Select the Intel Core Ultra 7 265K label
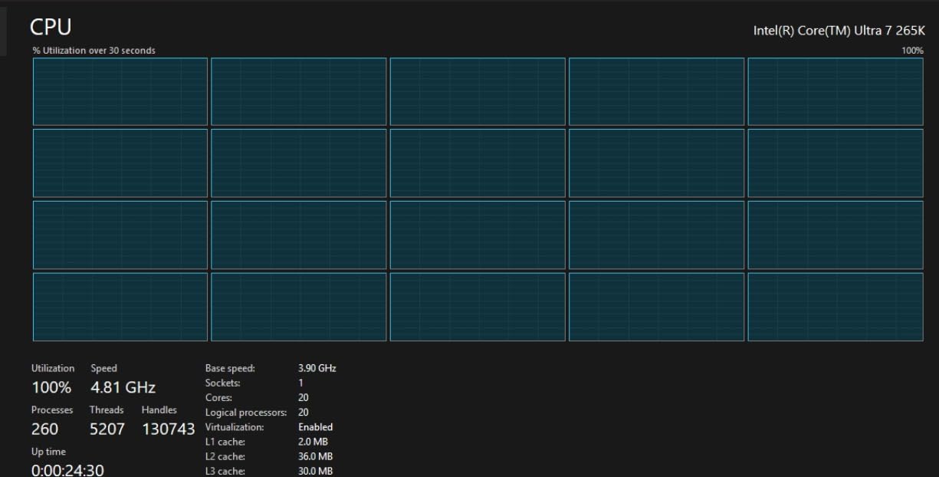Viewport: 939px width, 477px height. pos(839,31)
